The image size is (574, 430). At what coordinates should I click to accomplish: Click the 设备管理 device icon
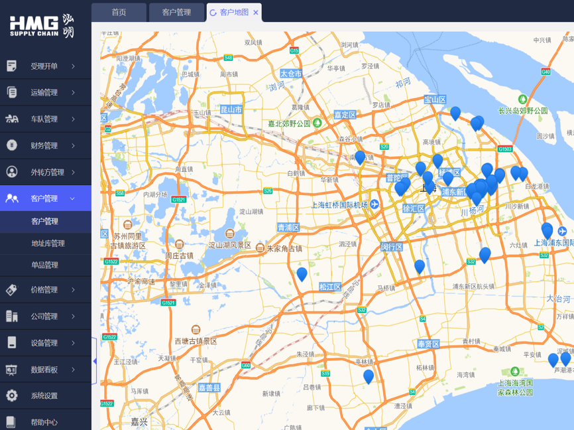tap(12, 342)
